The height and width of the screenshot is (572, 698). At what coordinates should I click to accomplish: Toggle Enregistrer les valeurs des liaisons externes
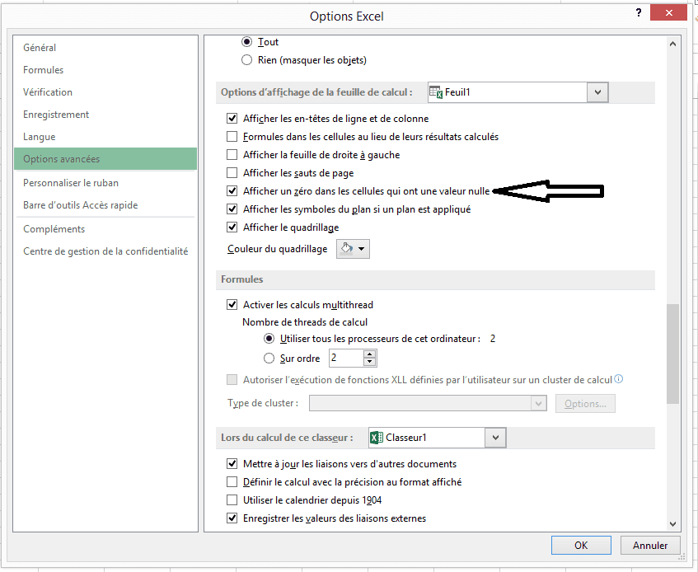232,518
